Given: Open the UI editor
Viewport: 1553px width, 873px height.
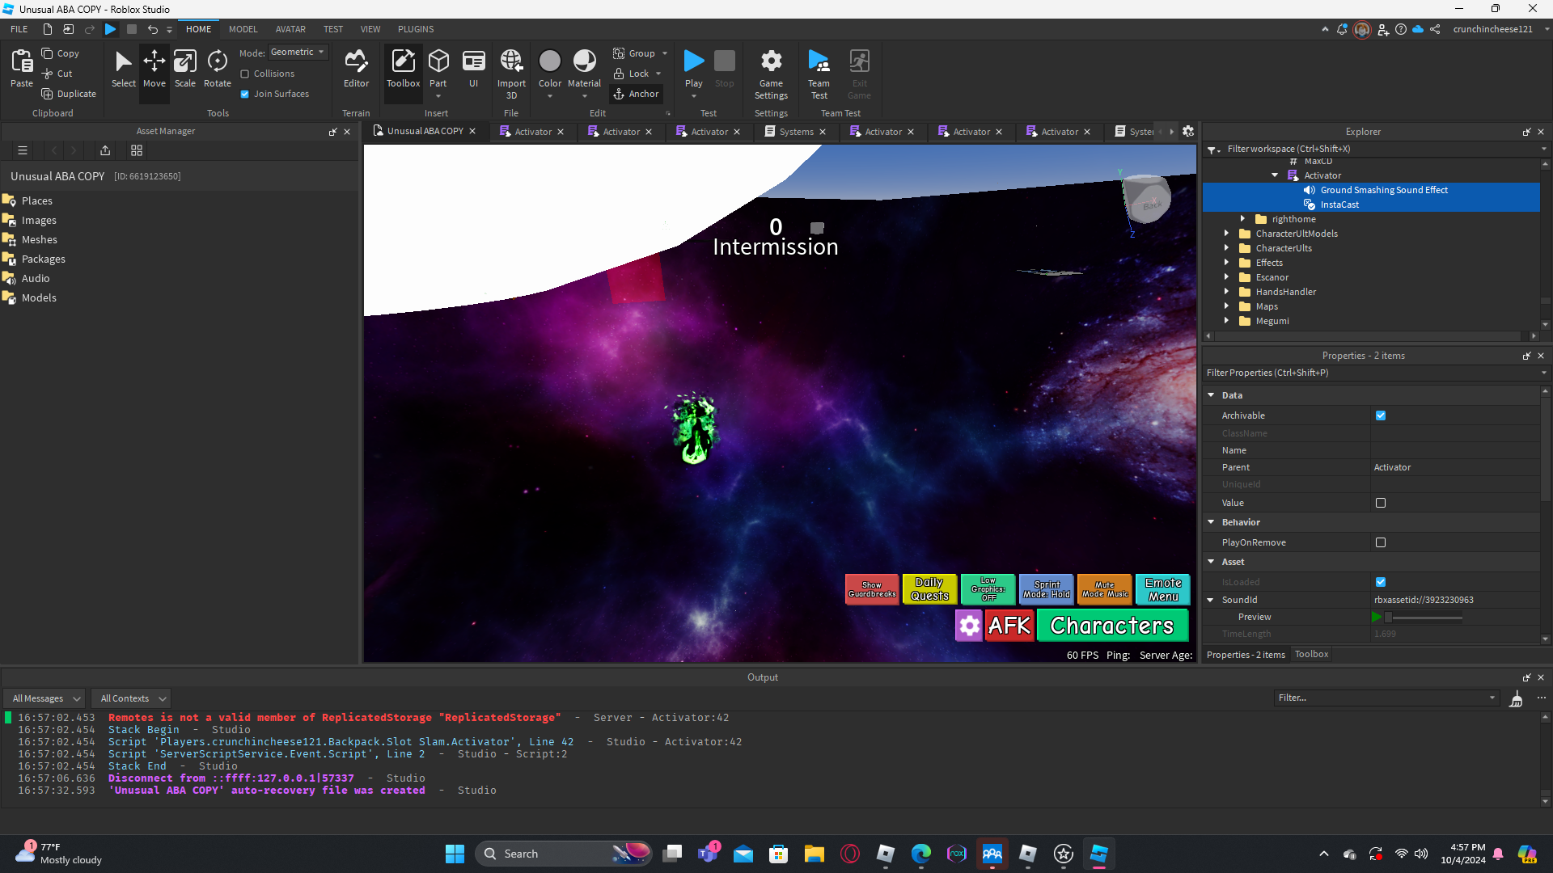Looking at the screenshot, I should pos(473,68).
